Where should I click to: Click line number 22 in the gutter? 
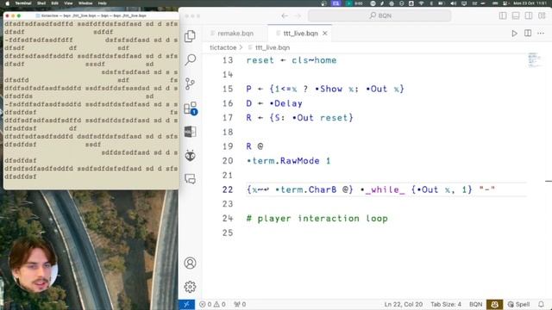(x=228, y=189)
